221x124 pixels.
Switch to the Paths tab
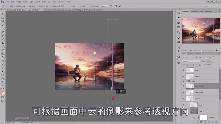click(x=198, y=54)
